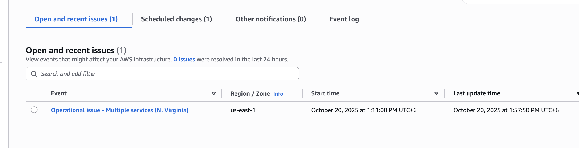Image resolution: width=579 pixels, height=148 pixels.
Task: Click the 1:57:50 PM last update cell
Action: (506, 110)
